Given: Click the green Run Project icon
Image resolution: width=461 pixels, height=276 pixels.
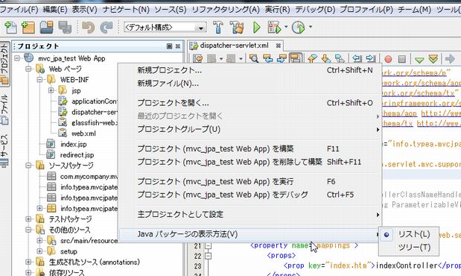Looking at the screenshot, I should (x=257, y=28).
